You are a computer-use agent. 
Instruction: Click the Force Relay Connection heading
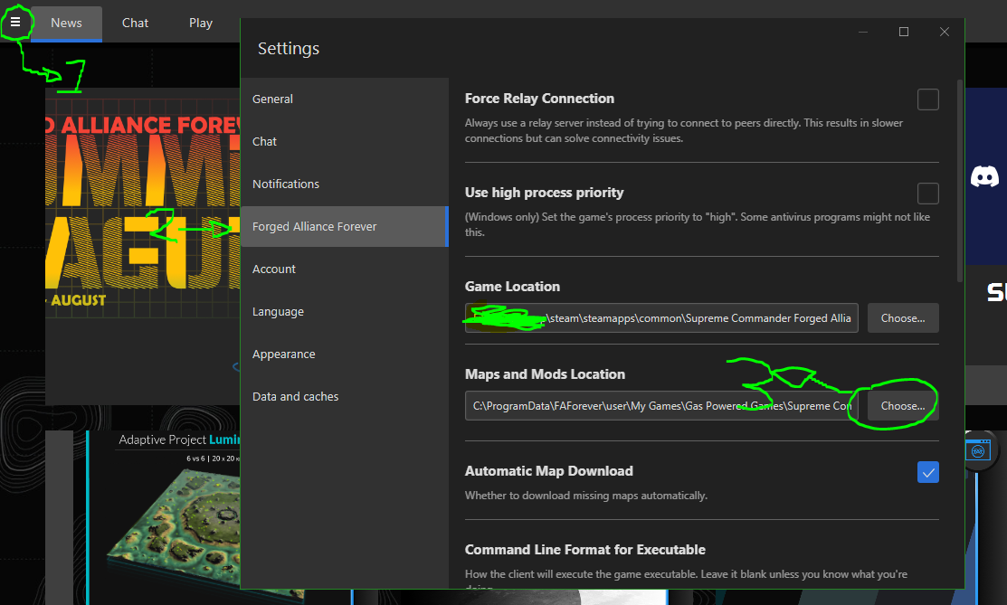539,99
